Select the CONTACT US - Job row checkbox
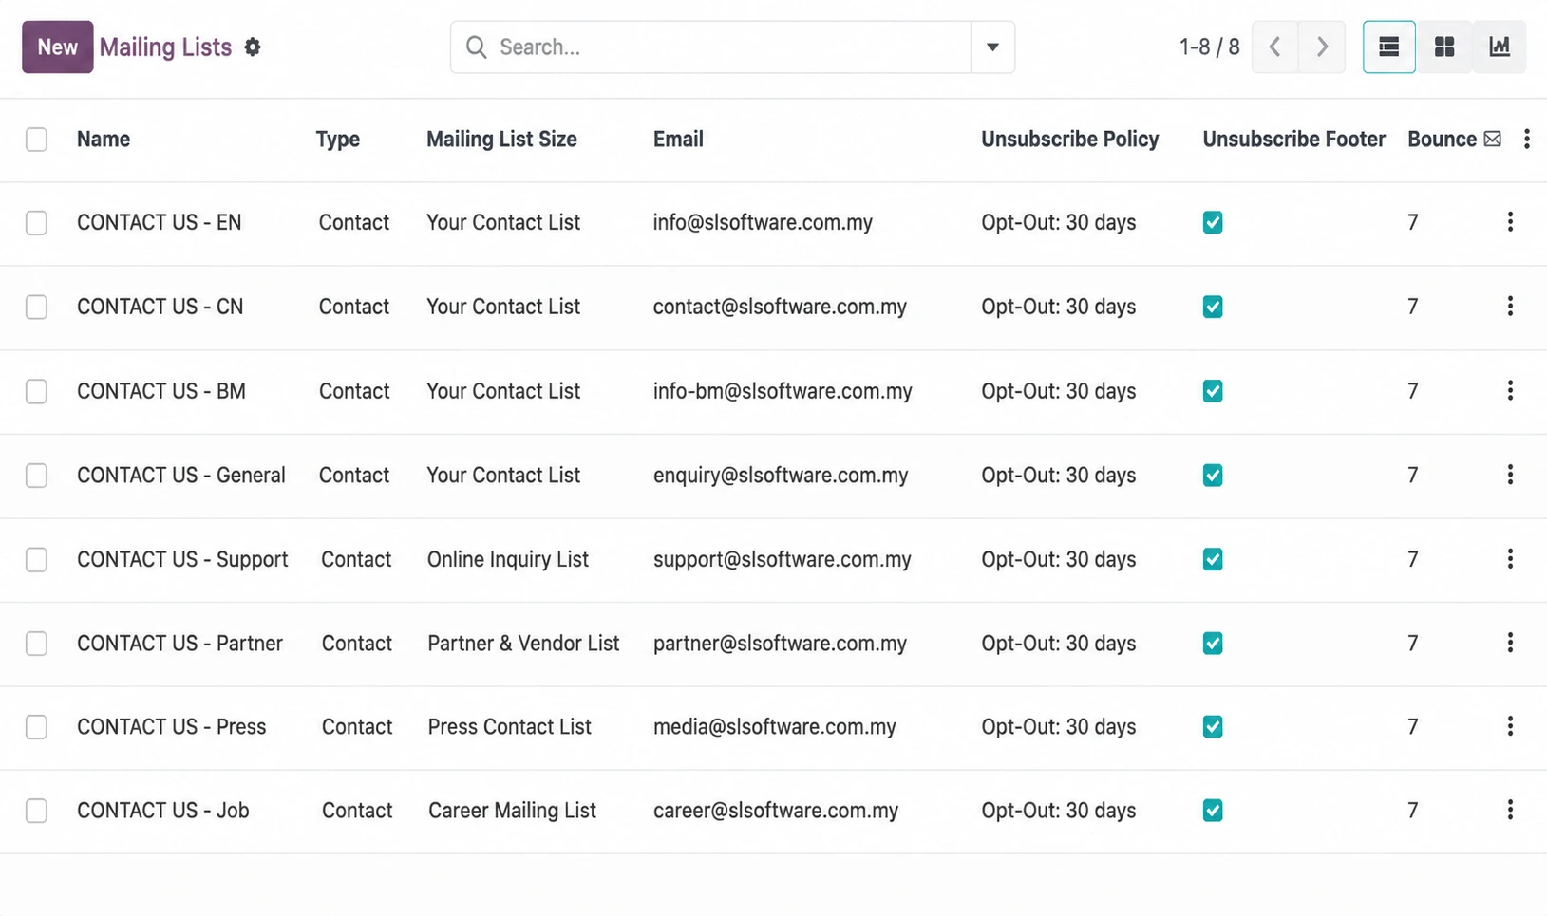 pyautogui.click(x=36, y=810)
